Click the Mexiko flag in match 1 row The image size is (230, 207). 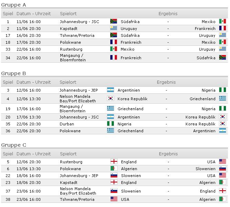[x=222, y=22]
